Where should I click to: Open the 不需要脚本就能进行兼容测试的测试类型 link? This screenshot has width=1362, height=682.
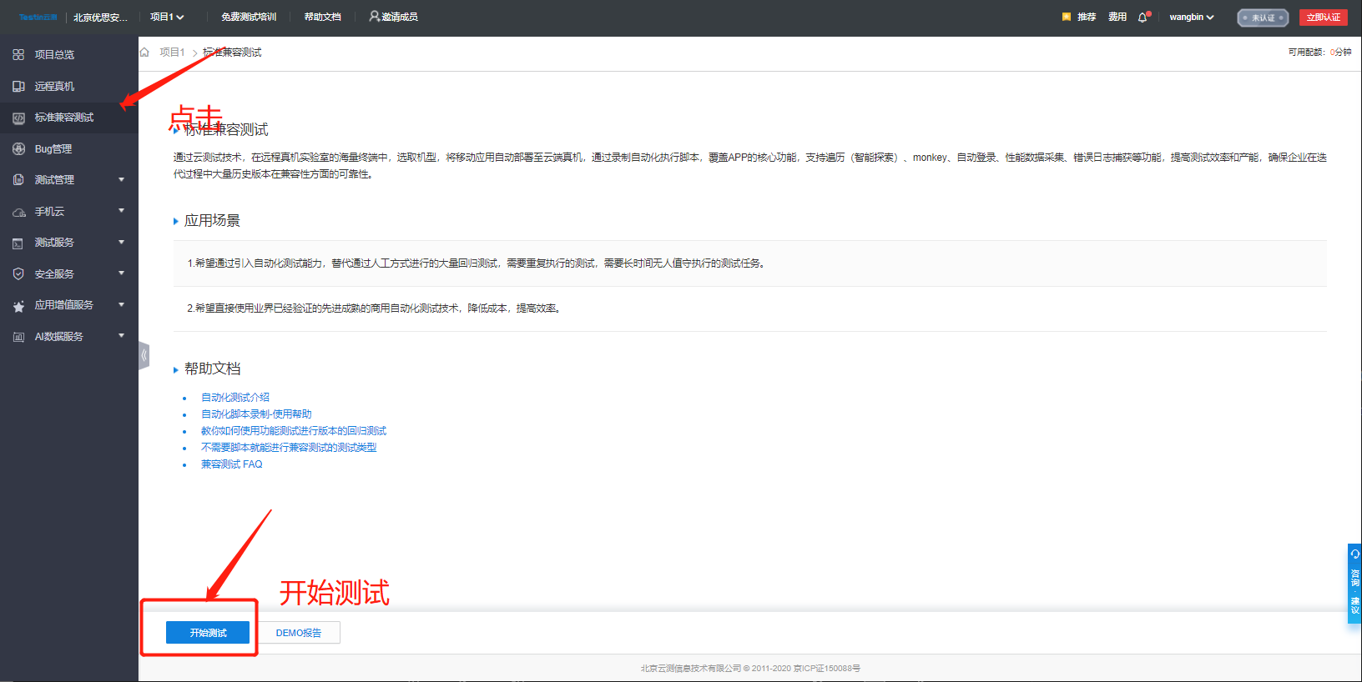click(289, 448)
